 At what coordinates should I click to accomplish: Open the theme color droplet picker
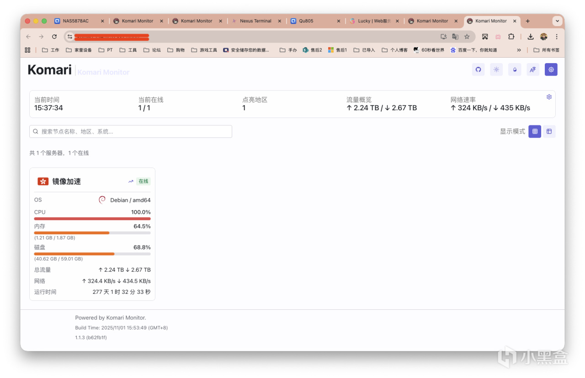click(x=515, y=70)
